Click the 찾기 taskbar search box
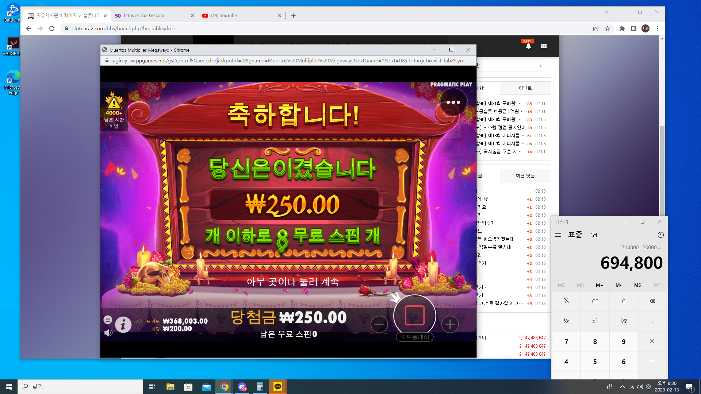Image resolution: width=701 pixels, height=394 pixels. tap(80, 387)
